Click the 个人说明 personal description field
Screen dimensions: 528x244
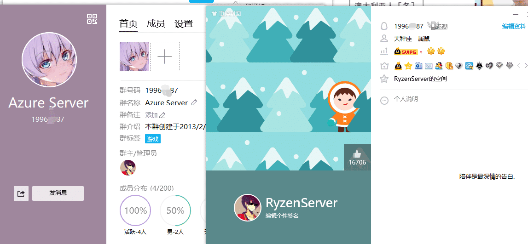(406, 99)
